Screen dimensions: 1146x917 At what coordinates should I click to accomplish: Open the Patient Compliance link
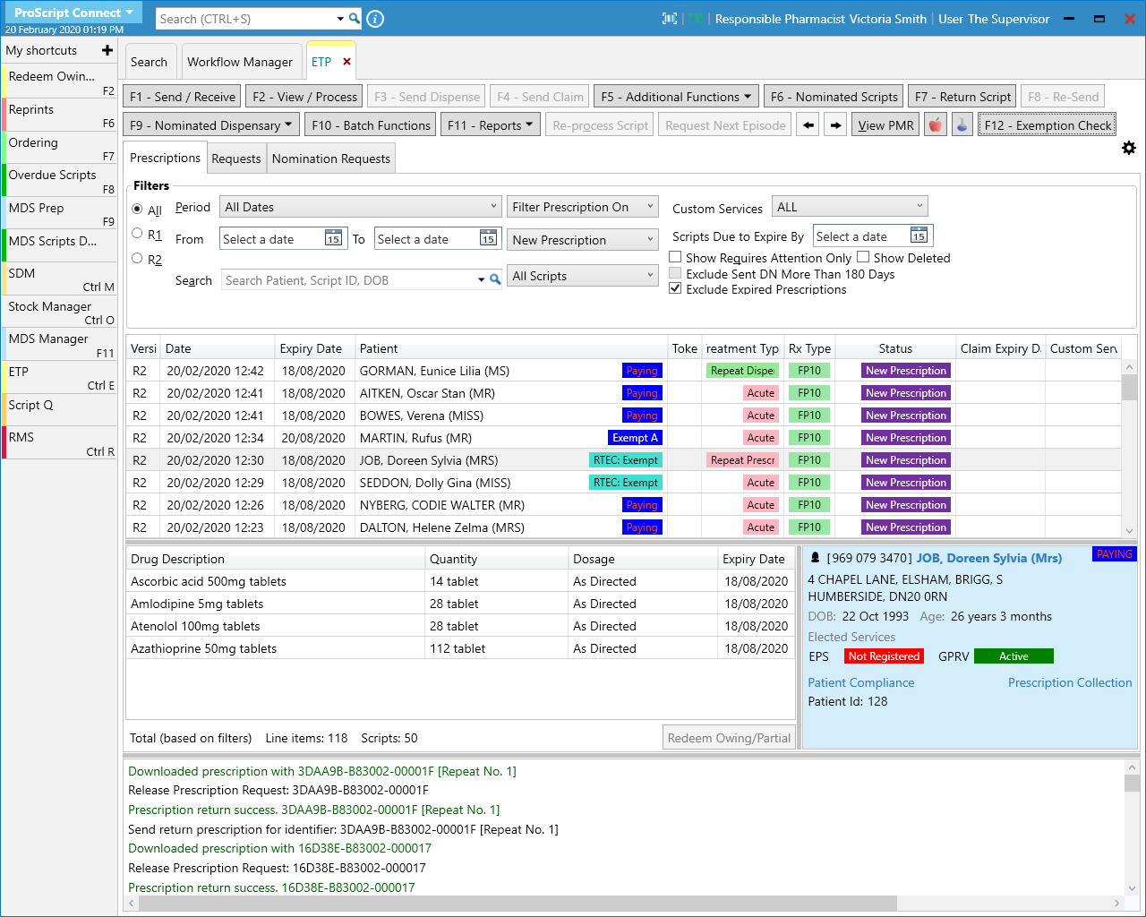click(861, 682)
